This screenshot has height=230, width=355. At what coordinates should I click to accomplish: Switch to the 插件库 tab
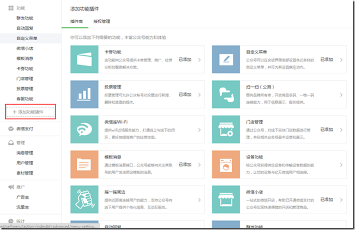pyautogui.click(x=77, y=22)
